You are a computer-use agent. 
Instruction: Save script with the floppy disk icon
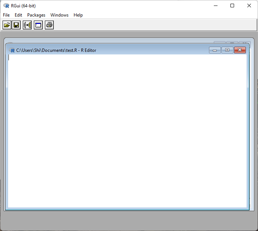(16, 25)
